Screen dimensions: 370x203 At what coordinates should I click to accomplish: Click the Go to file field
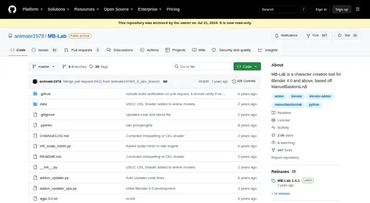202,66
